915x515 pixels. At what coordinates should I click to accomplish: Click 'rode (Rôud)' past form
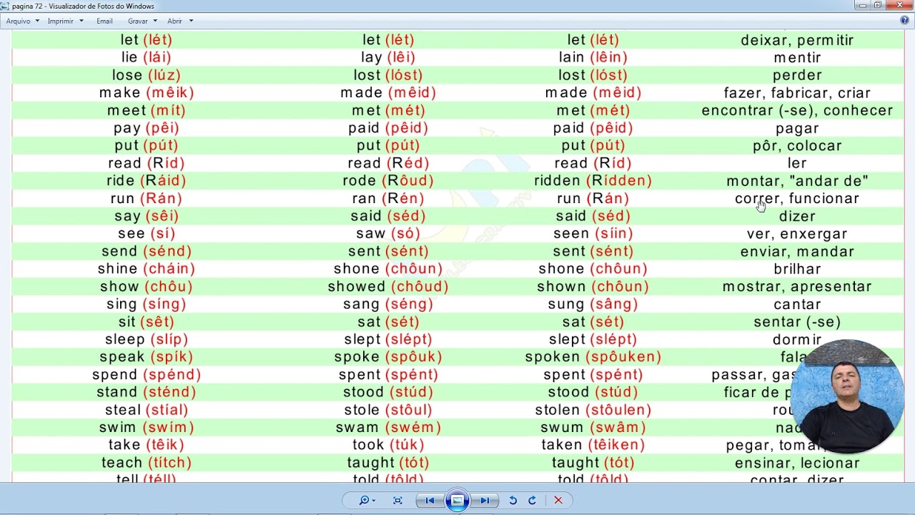click(x=388, y=181)
